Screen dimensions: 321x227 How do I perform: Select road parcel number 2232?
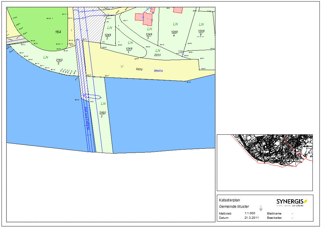tap(139, 69)
